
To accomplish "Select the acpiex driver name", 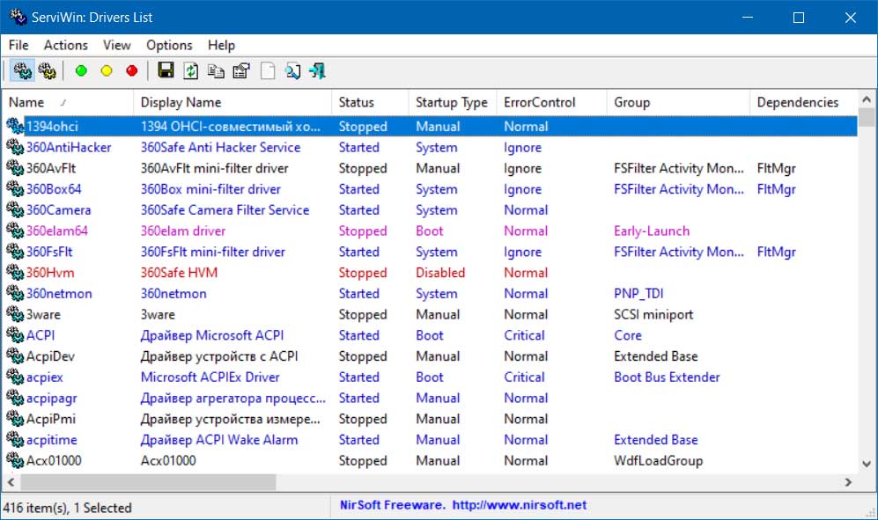I will click(x=44, y=377).
